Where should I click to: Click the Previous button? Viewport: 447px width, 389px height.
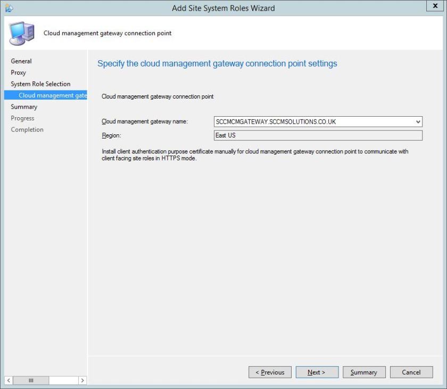pyautogui.click(x=270, y=372)
